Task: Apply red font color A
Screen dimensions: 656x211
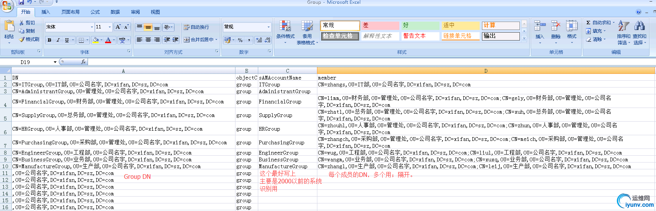Action: tap(108, 40)
